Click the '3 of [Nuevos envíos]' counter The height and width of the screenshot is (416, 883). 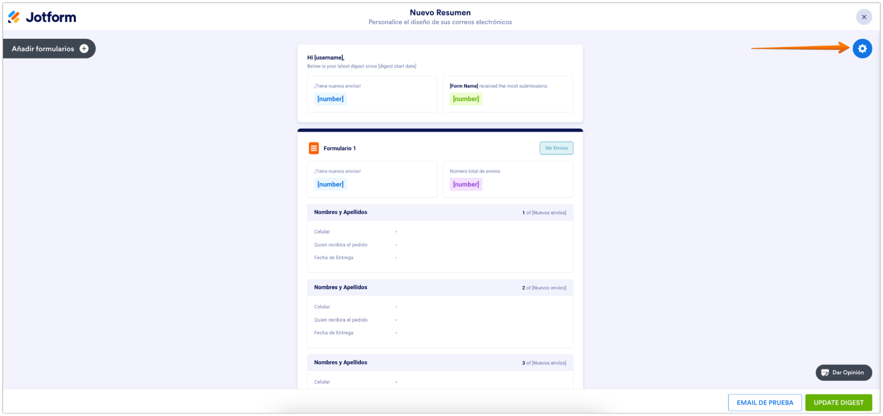click(544, 363)
